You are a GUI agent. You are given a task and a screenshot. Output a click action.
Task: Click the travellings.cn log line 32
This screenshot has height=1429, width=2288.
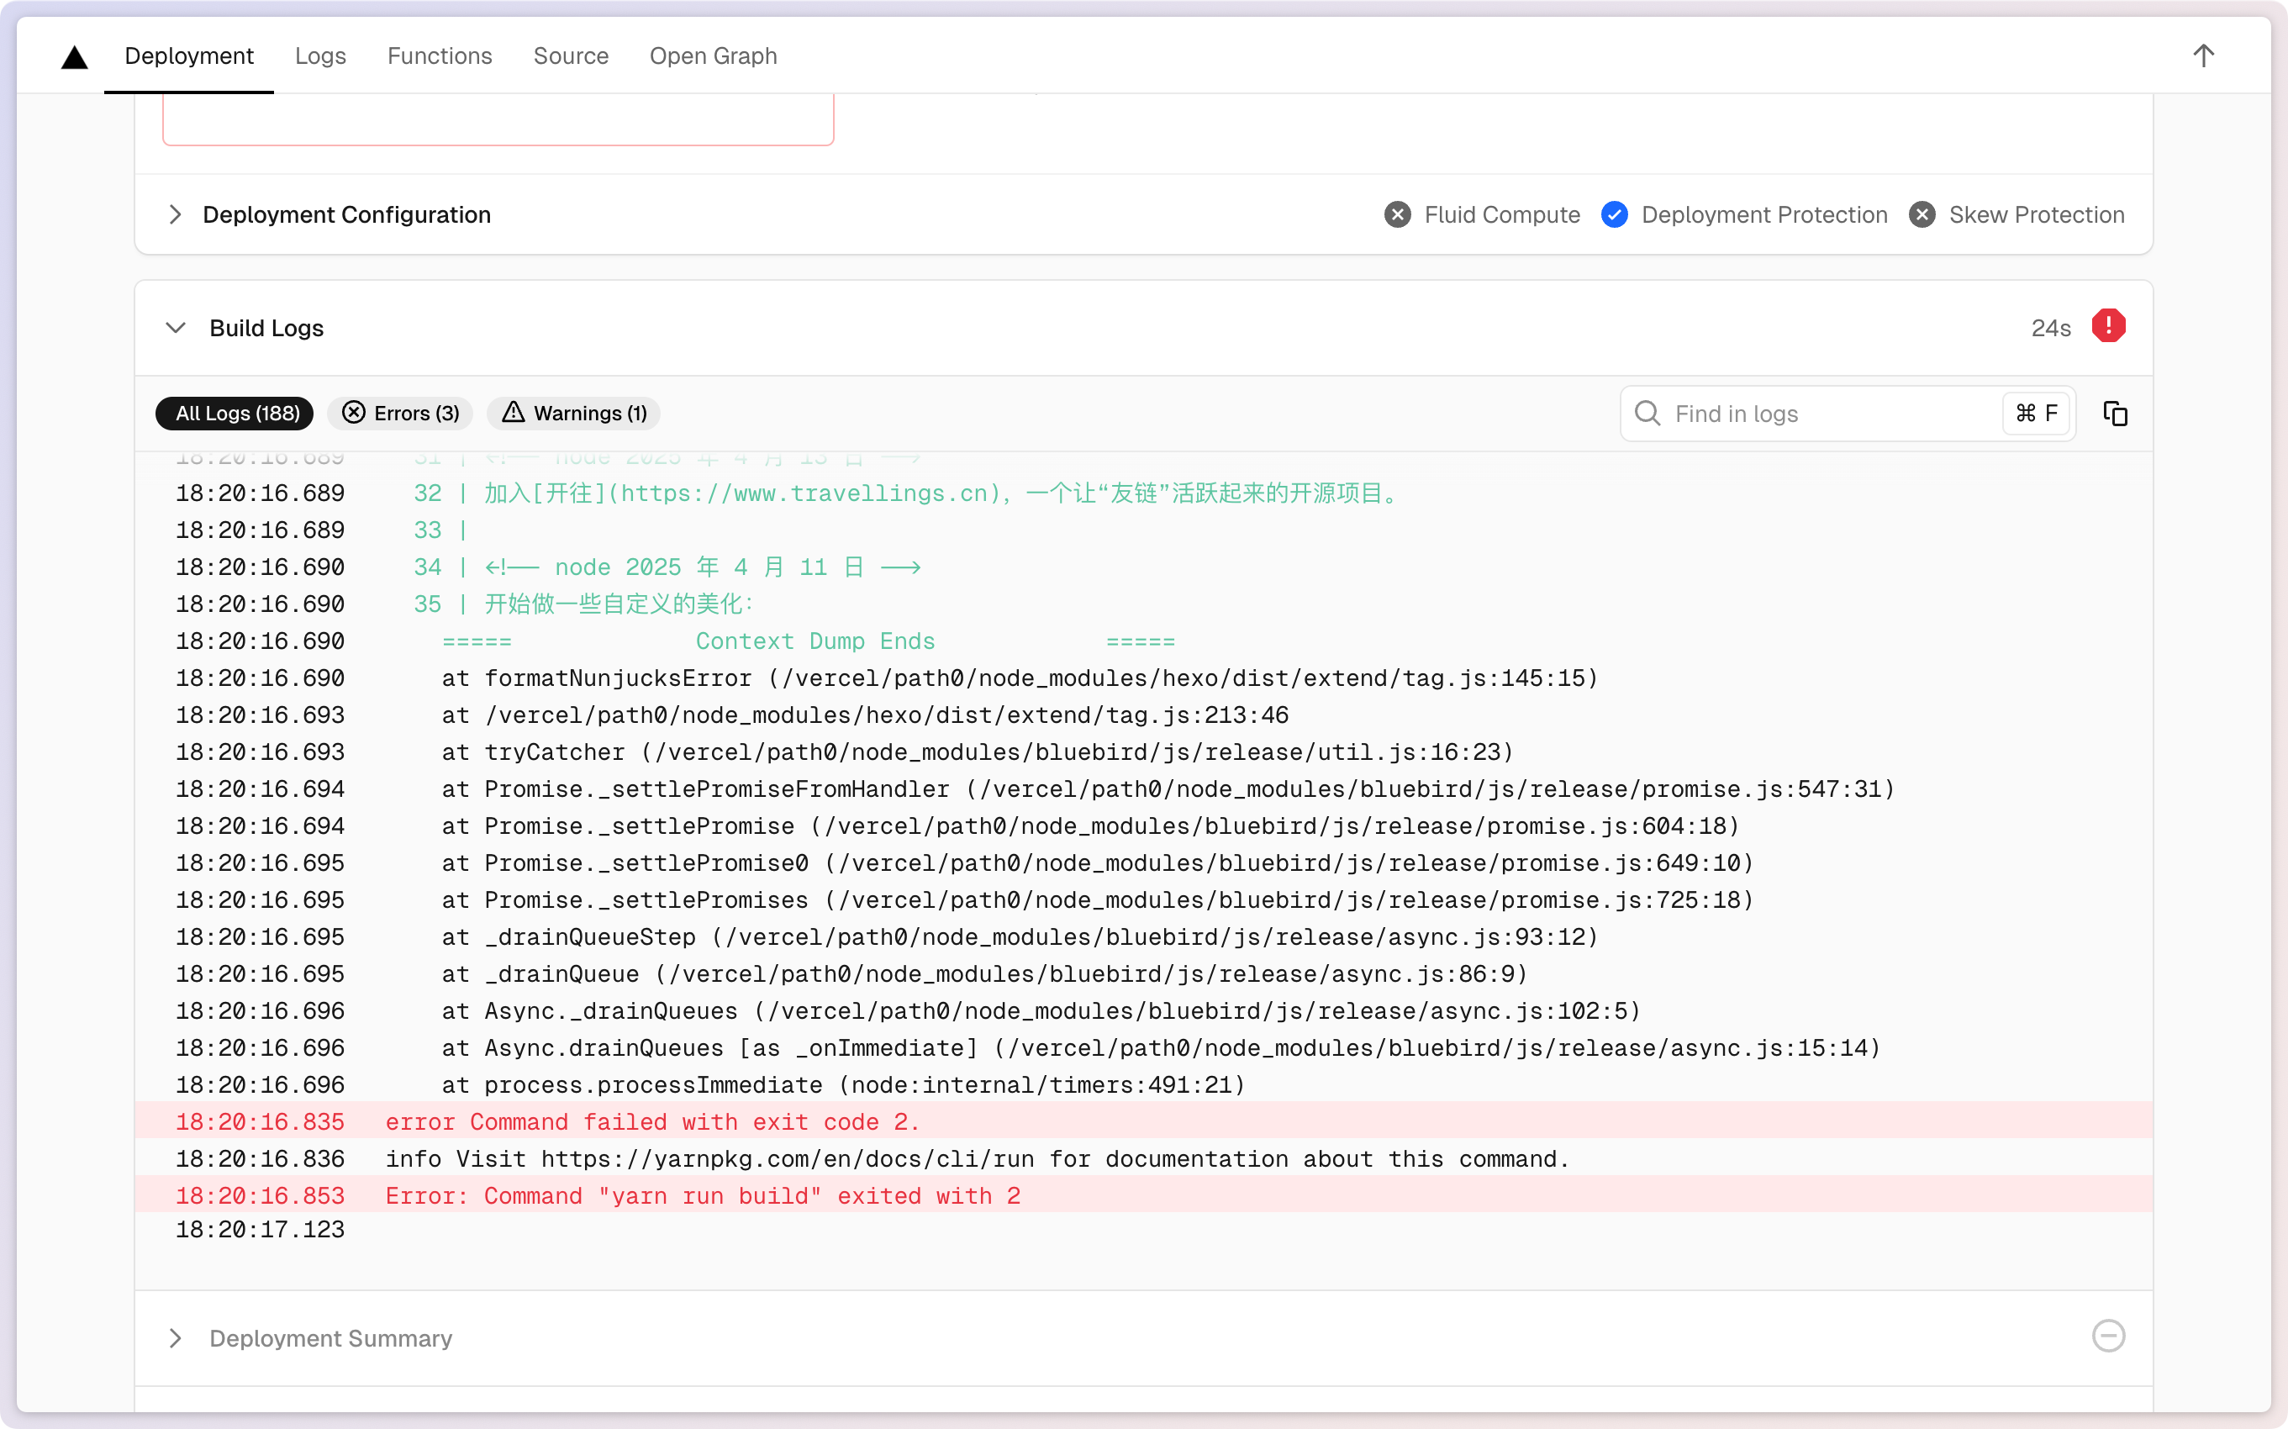pos(1143,493)
